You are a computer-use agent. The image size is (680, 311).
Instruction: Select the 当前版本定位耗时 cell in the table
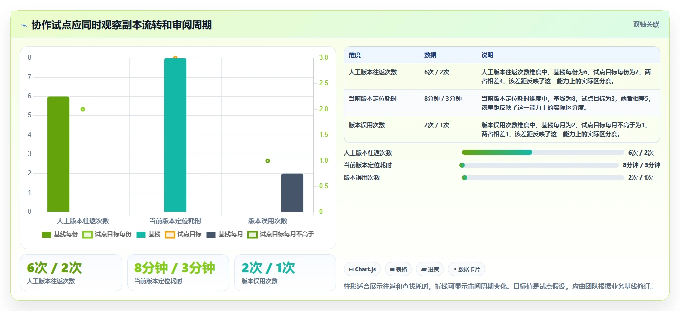click(x=373, y=99)
